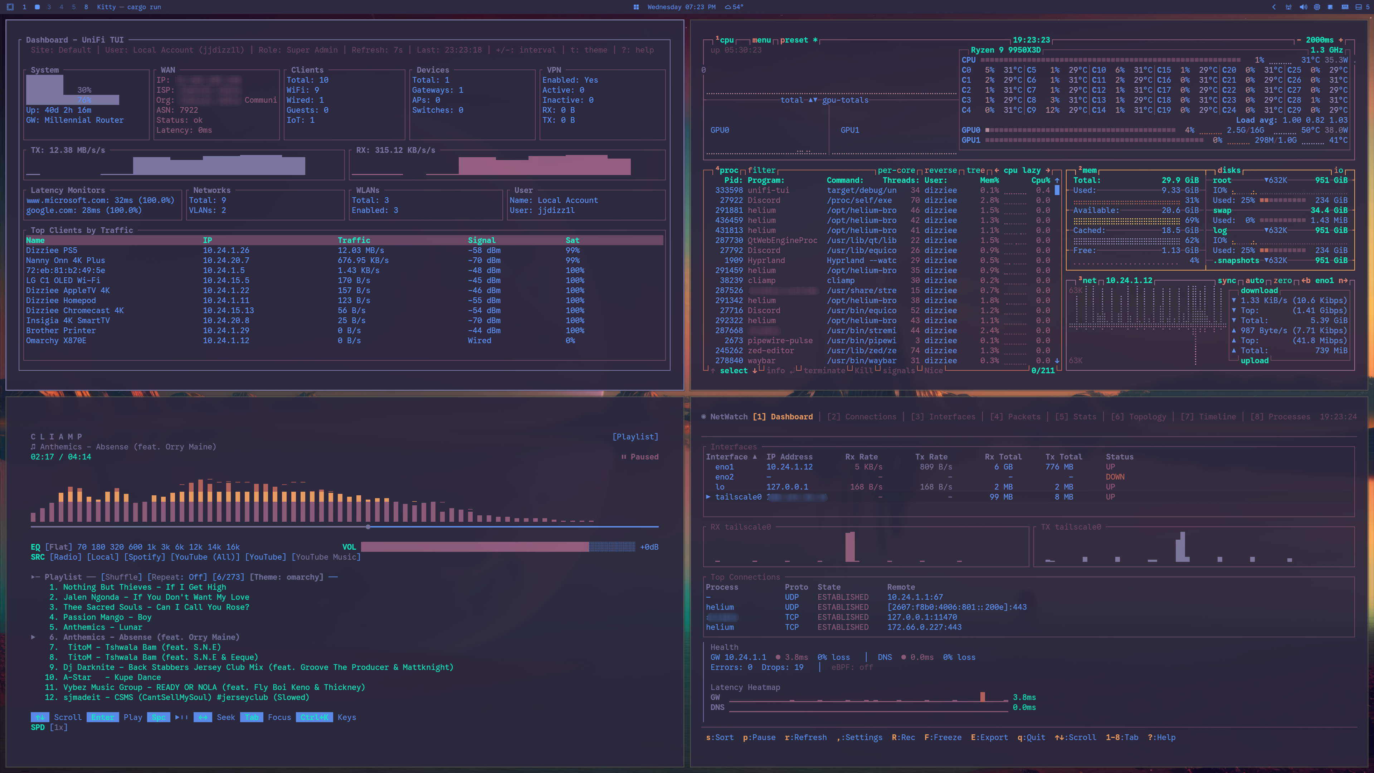
Task: Toggle auto scaling in btop net box
Action: tap(1254, 280)
